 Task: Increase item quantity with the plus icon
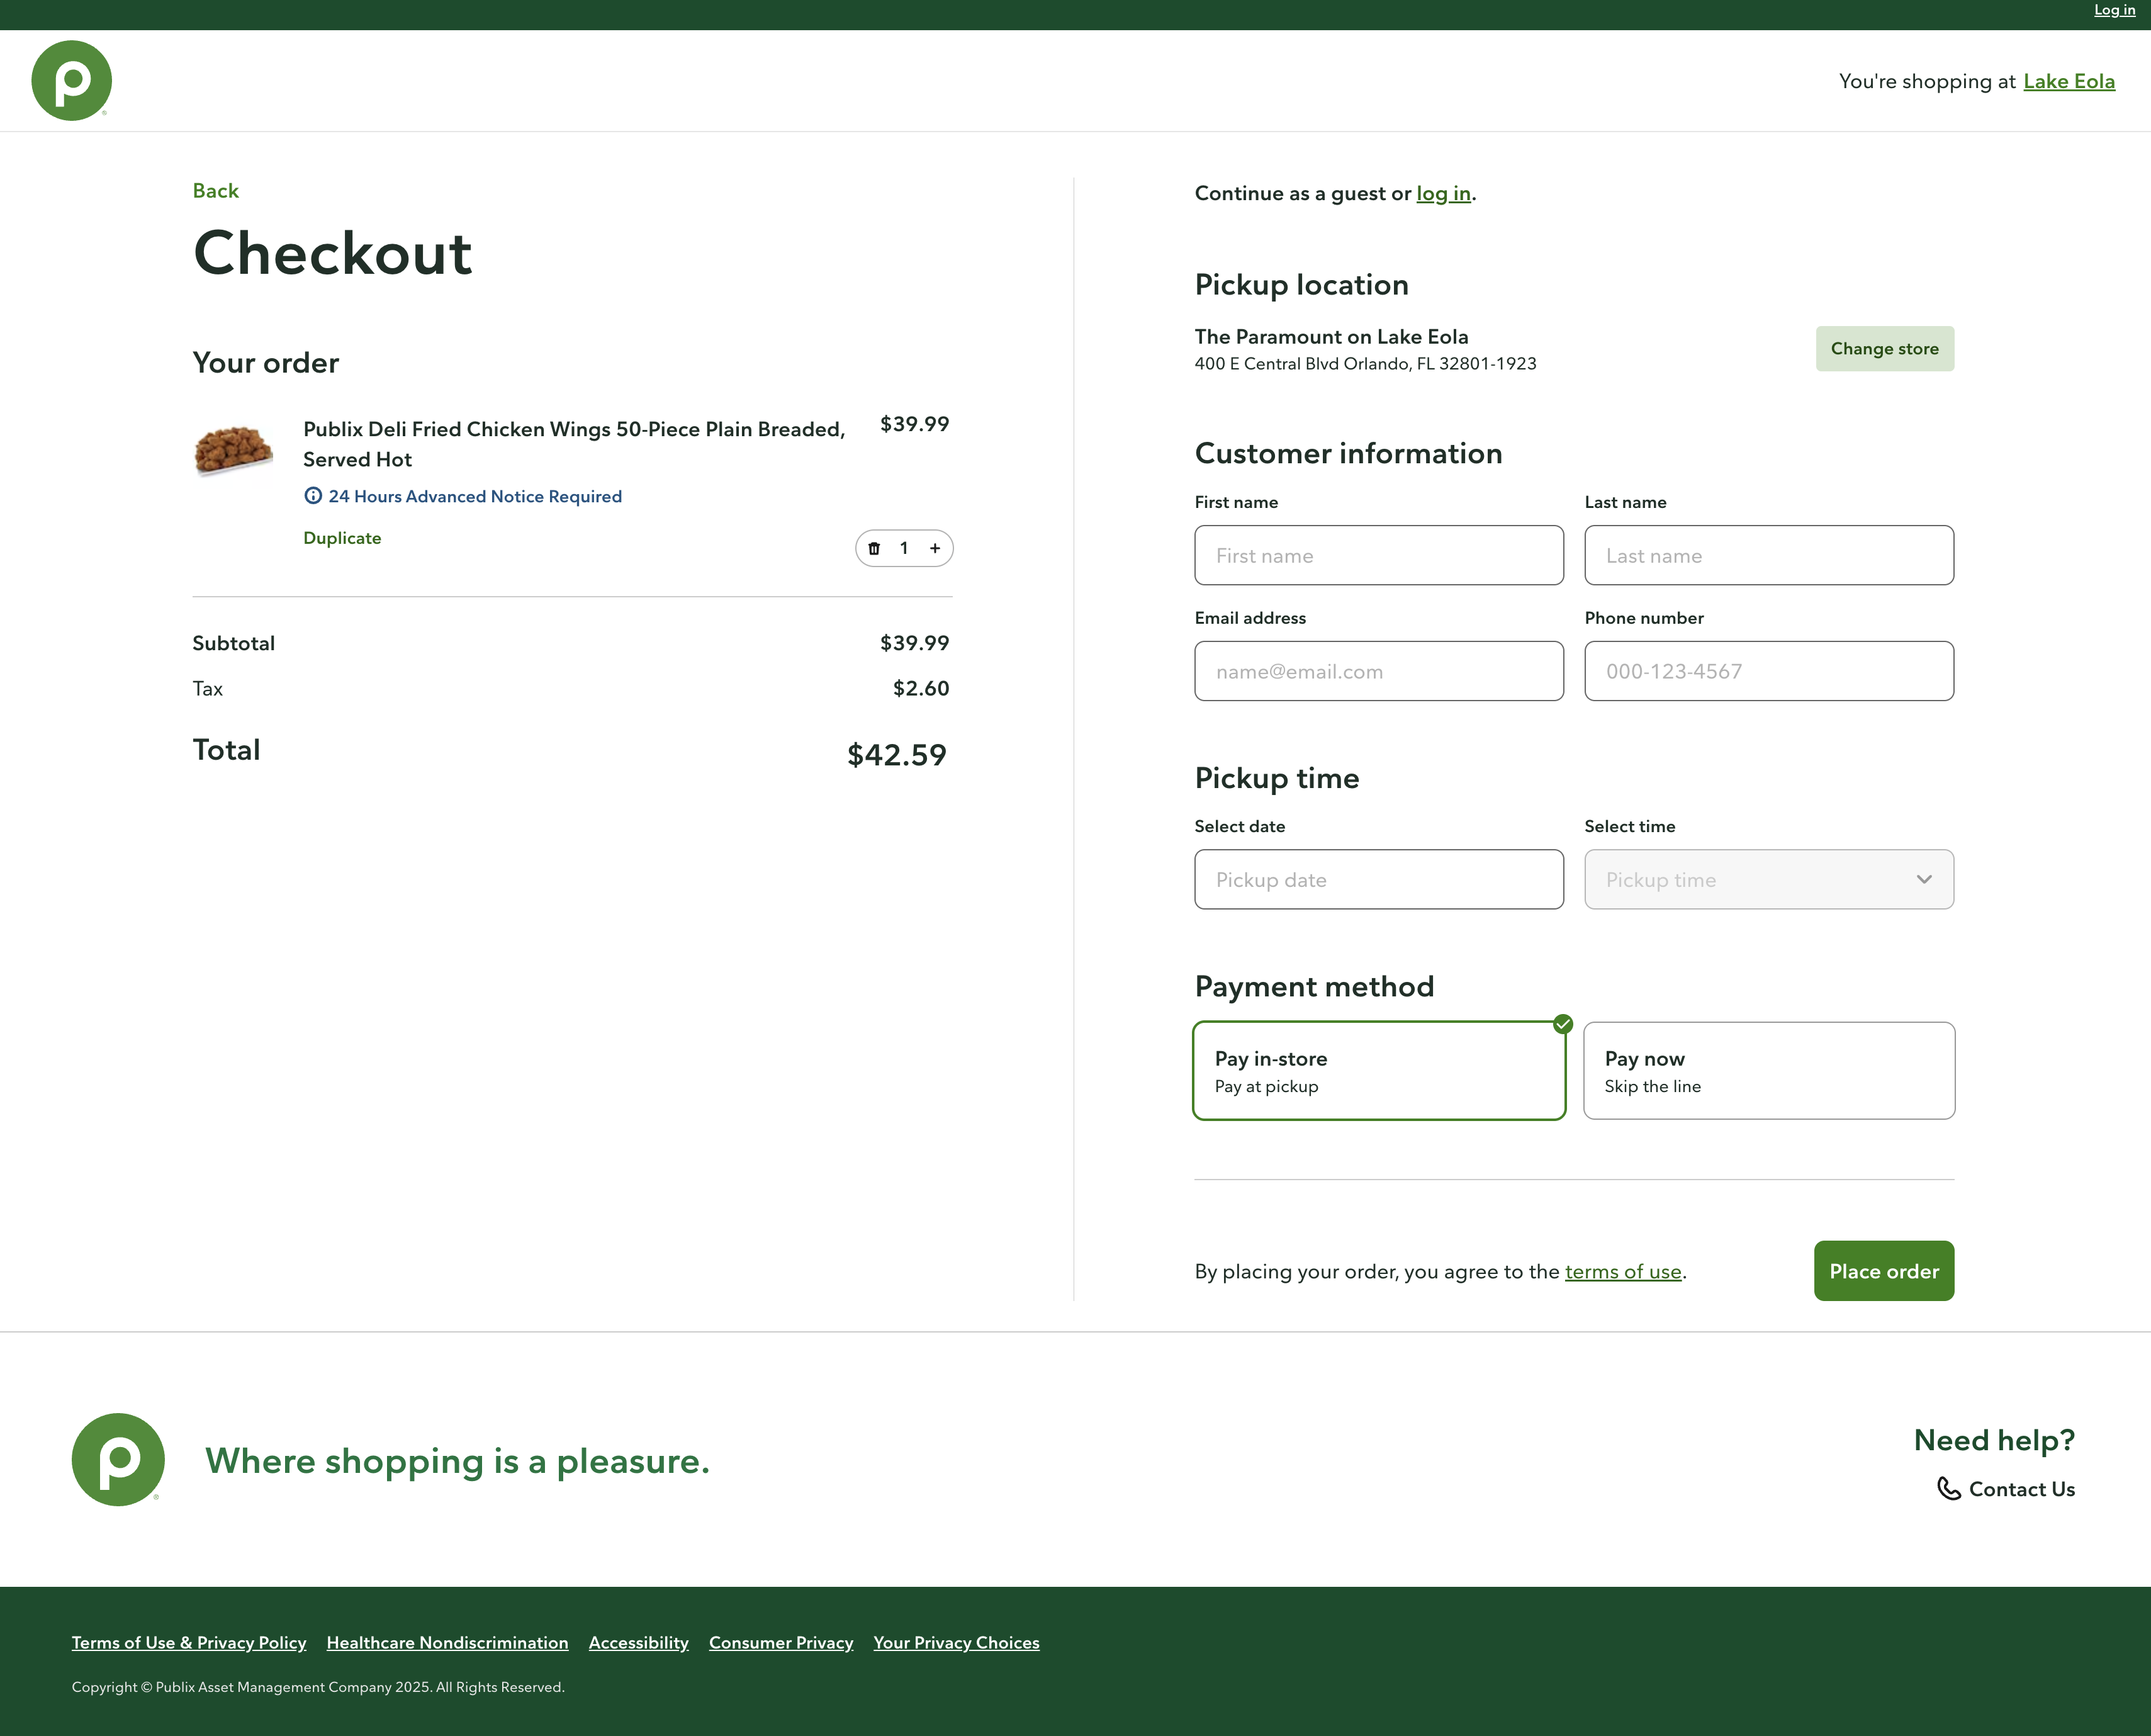tap(935, 548)
